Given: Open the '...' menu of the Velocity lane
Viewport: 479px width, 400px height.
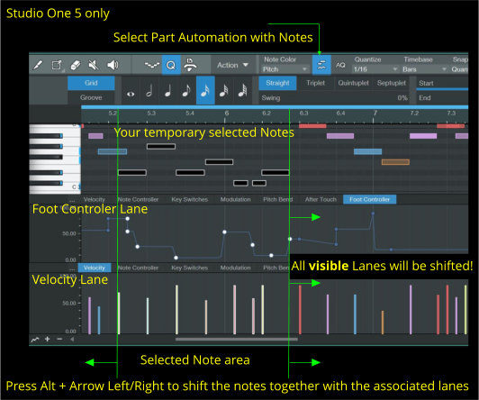Looking at the screenshot, I should [x=72, y=268].
